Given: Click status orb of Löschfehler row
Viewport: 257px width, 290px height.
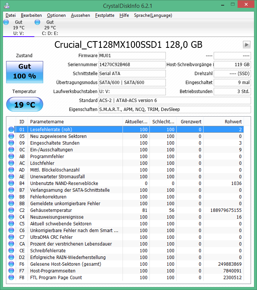Looking at the screenshot, I should click(x=11, y=163).
